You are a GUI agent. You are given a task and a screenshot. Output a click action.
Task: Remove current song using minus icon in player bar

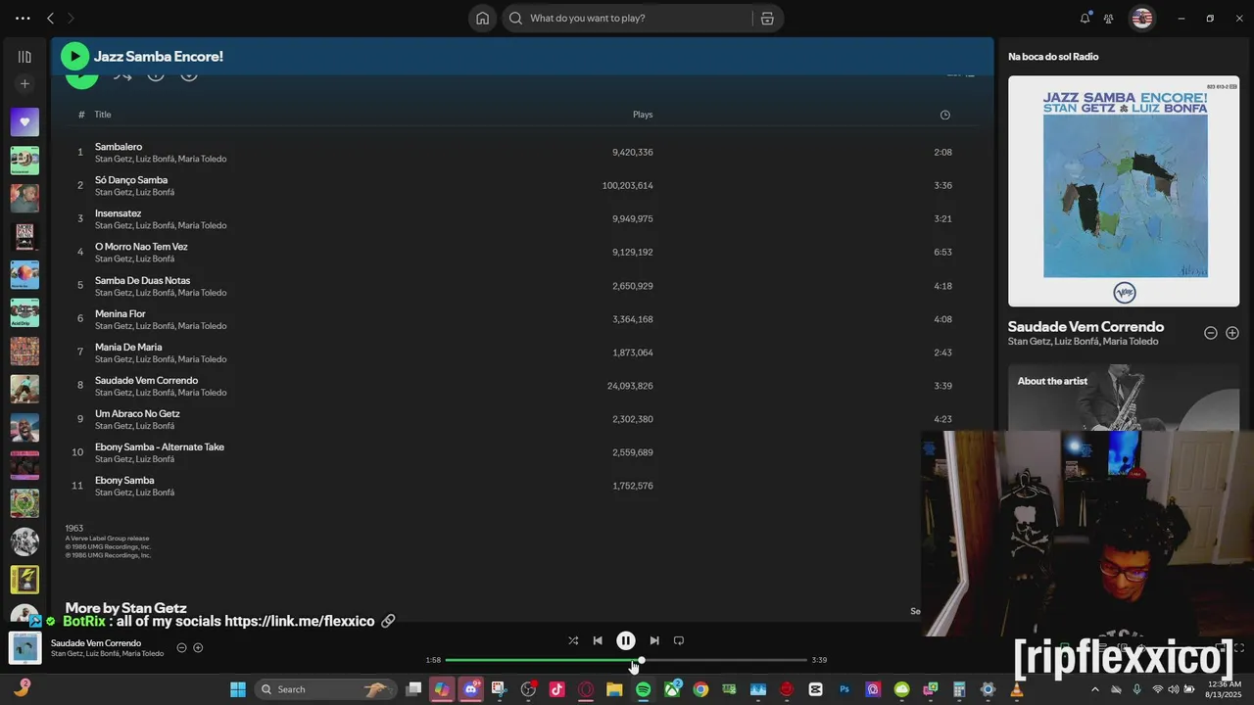[x=181, y=647]
